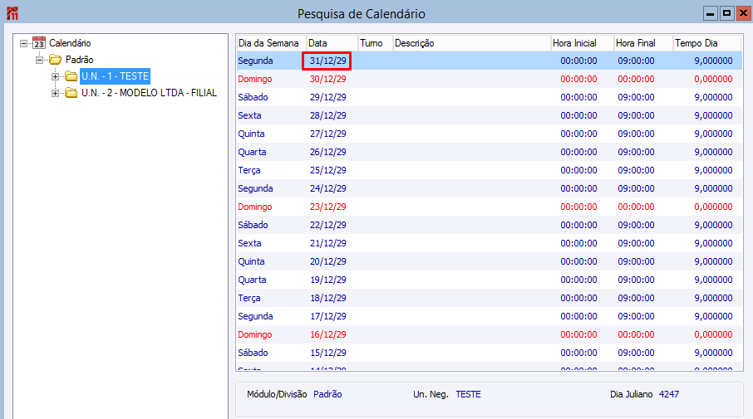Click the date 26/12/29
Screen dimensions: 753x419
(x=327, y=152)
